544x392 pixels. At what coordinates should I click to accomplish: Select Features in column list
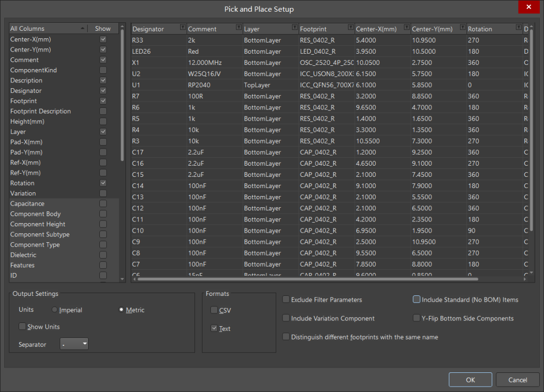pyautogui.click(x=22, y=265)
